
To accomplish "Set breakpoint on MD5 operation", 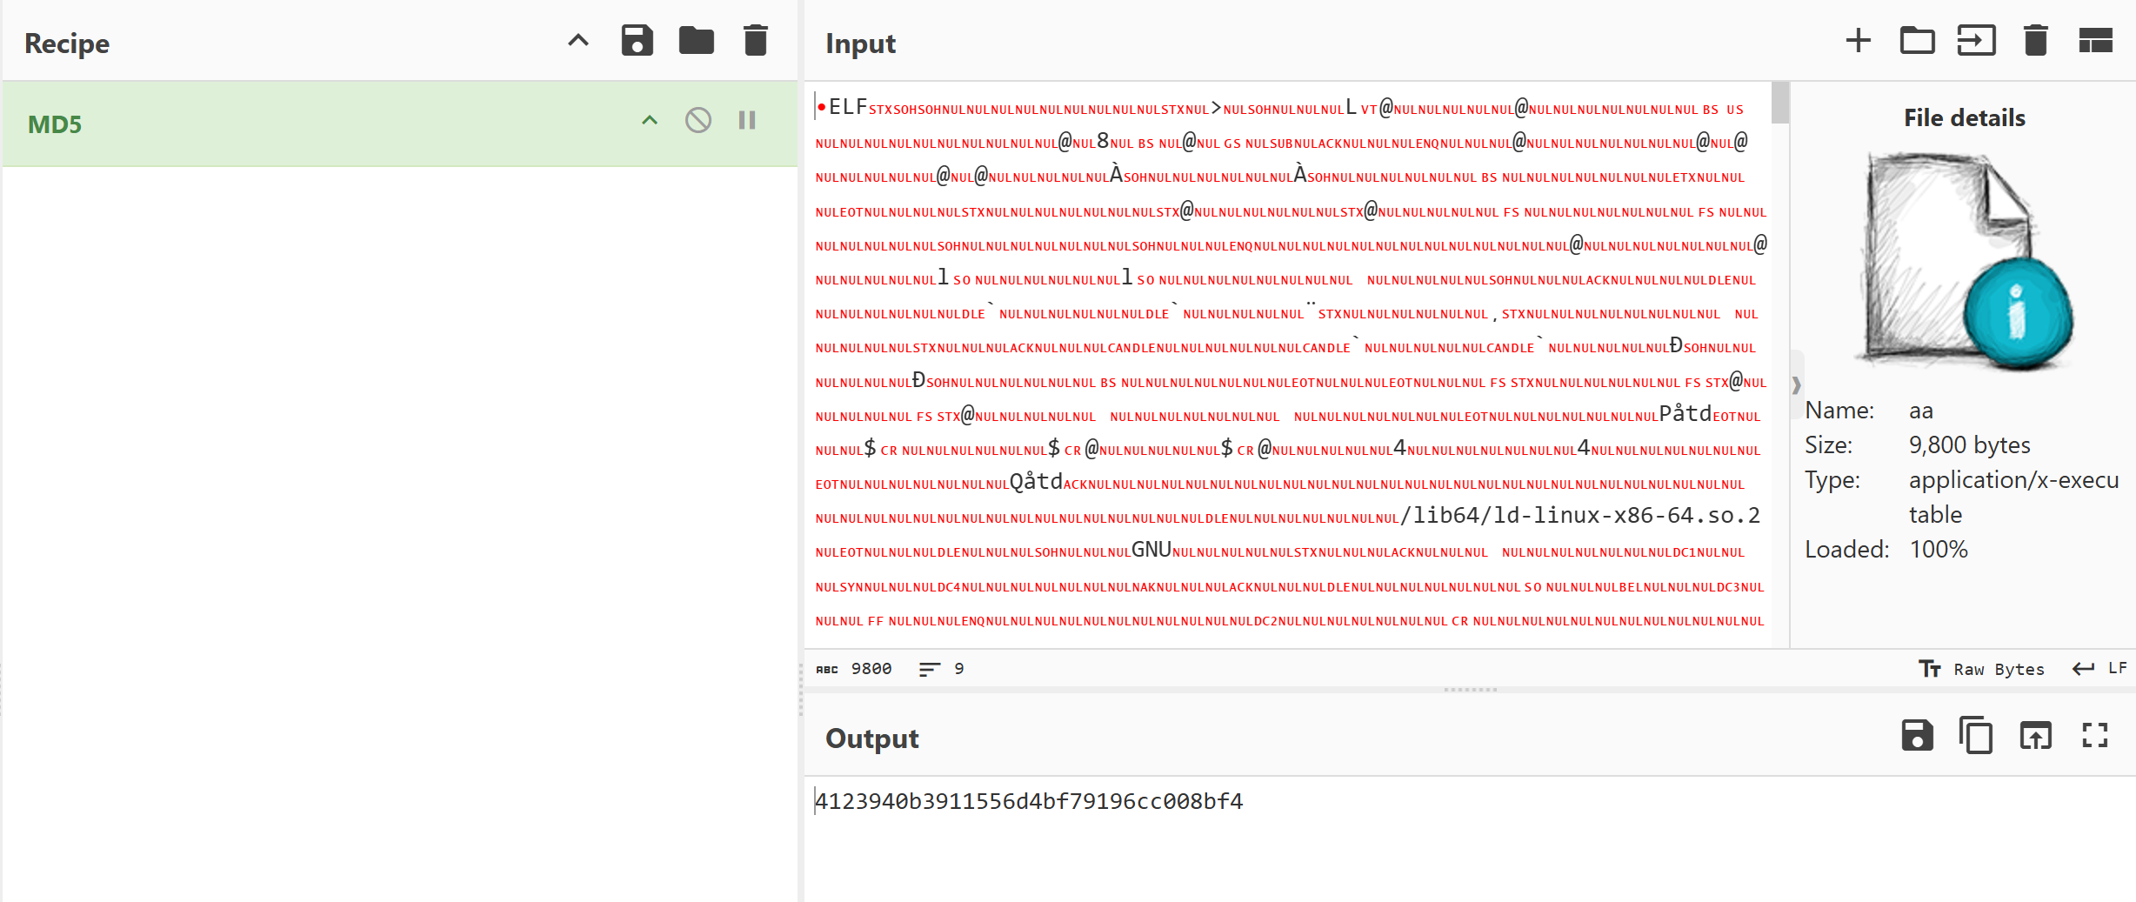I will point(747,120).
